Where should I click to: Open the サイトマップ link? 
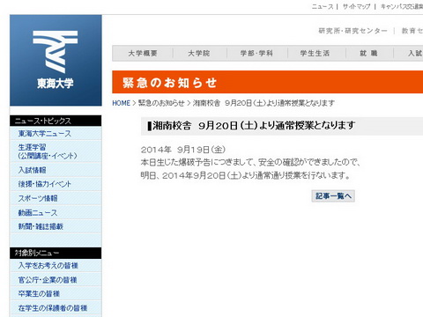(x=356, y=6)
